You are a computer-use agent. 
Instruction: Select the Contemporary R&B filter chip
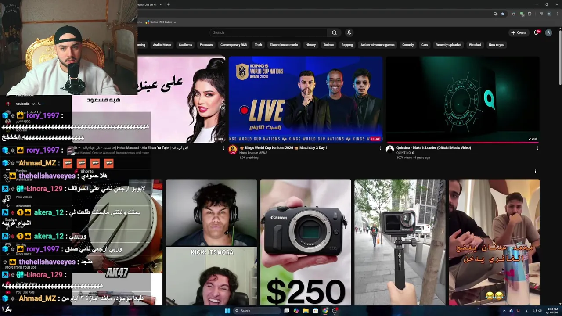click(x=234, y=45)
